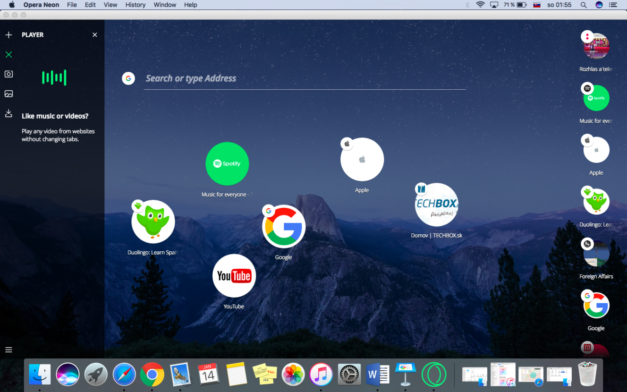Image resolution: width=627 pixels, height=392 pixels.
Task: Click the Opera Neon icon in the Dock
Action: coord(433,375)
